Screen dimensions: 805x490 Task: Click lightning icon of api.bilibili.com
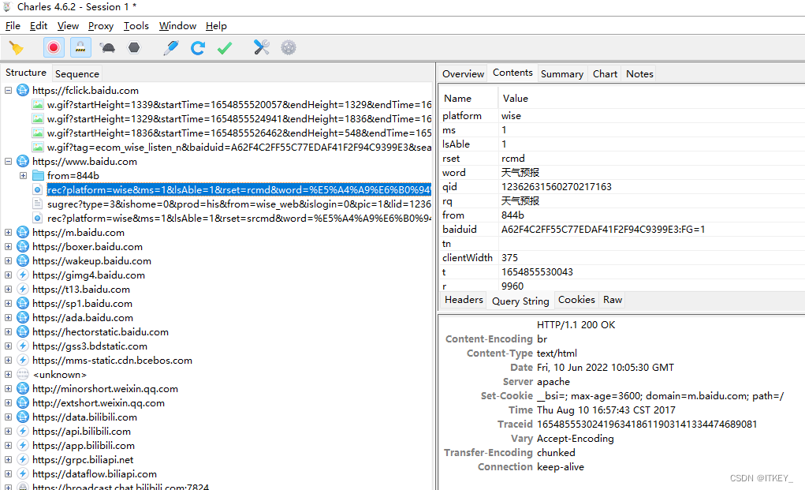tap(23, 432)
